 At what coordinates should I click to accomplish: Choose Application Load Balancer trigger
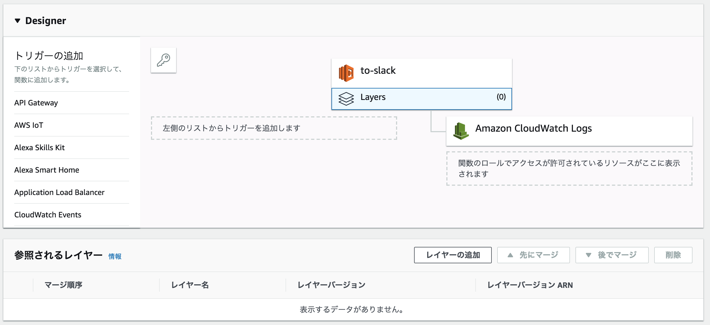pyautogui.click(x=59, y=192)
